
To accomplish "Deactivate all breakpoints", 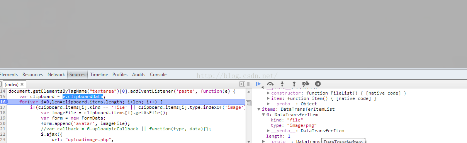I will tap(306, 83).
